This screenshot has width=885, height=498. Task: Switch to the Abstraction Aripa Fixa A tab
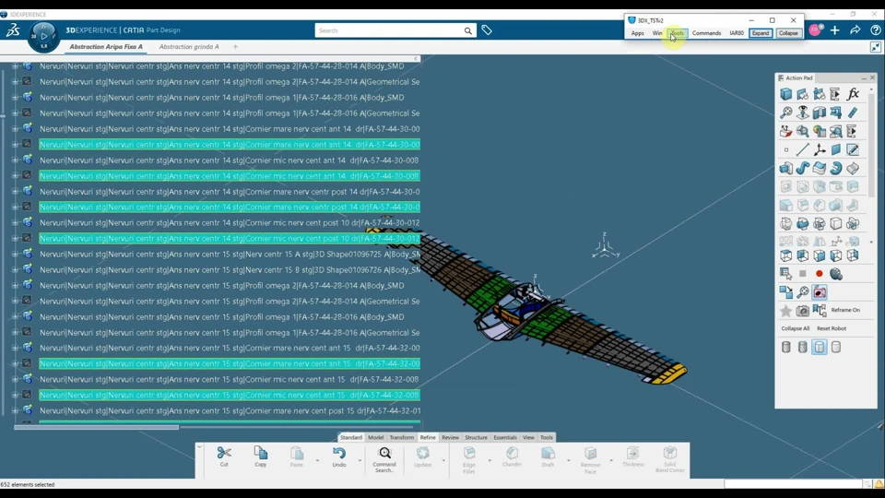[x=105, y=47]
